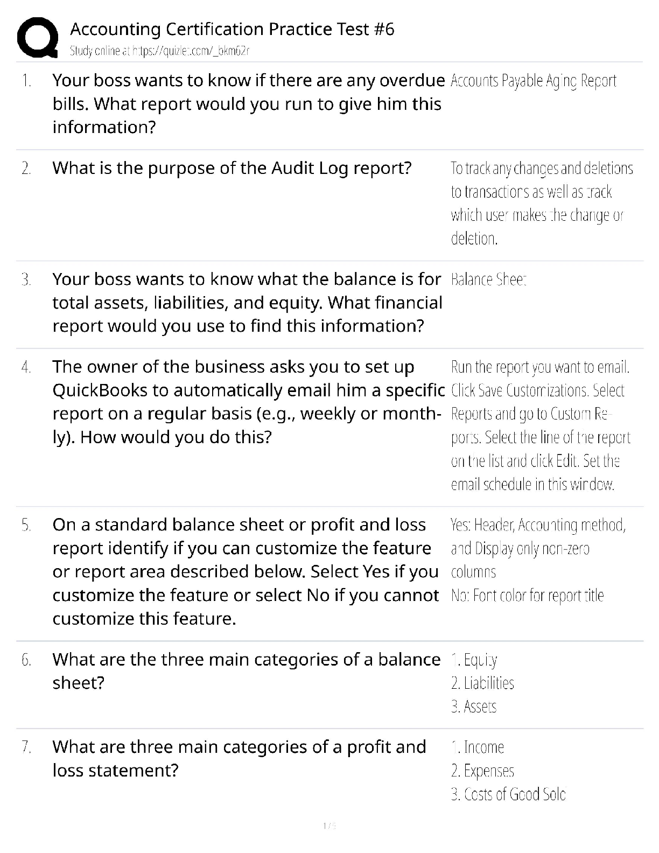
Task: Click the Accounting Certification Practice Test #6 title
Action: [x=232, y=29]
